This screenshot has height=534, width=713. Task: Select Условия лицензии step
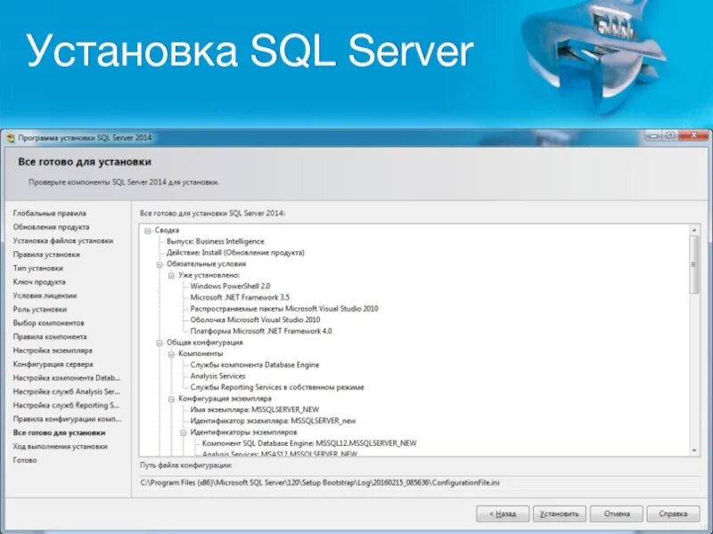click(x=45, y=295)
